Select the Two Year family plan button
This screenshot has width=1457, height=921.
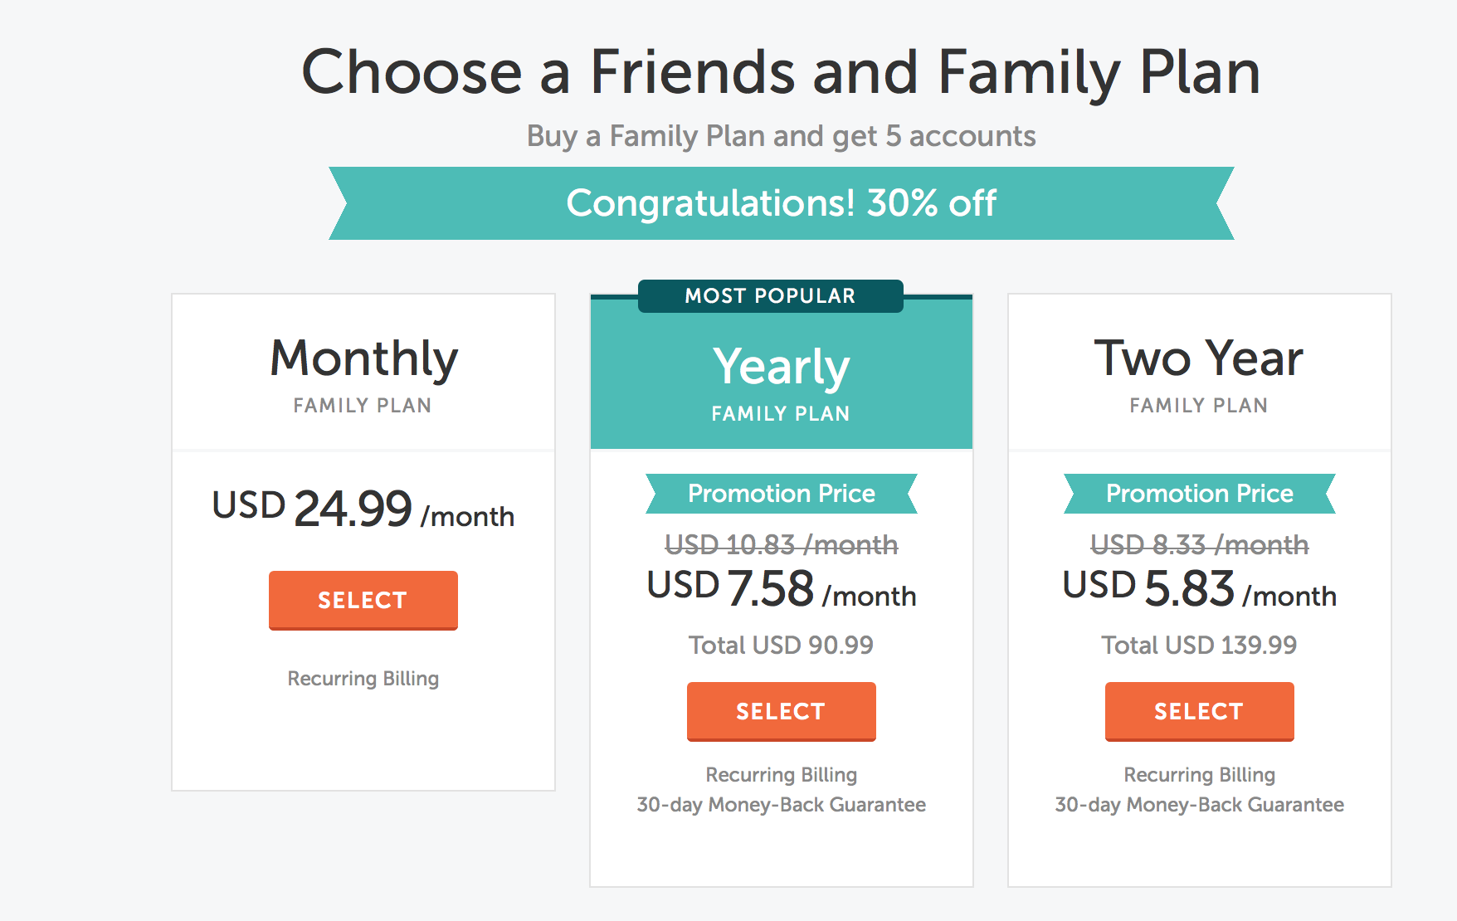coord(1199,711)
